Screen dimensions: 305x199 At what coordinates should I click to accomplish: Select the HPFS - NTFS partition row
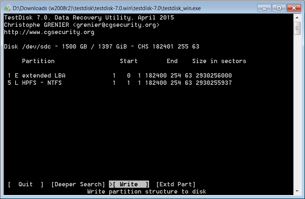pyautogui.click(x=119, y=83)
